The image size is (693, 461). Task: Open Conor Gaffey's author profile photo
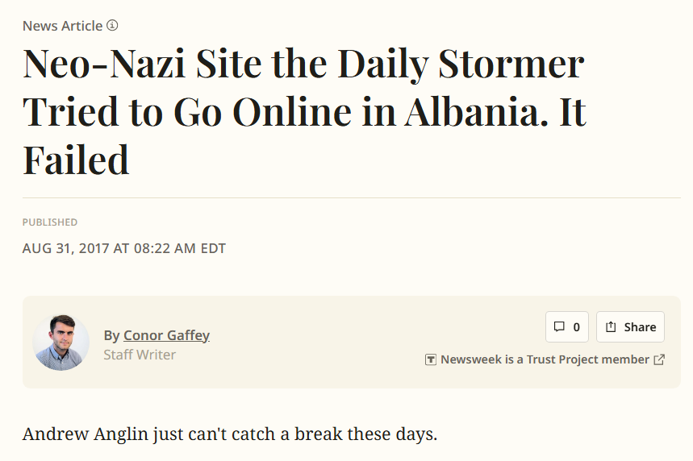(x=61, y=343)
